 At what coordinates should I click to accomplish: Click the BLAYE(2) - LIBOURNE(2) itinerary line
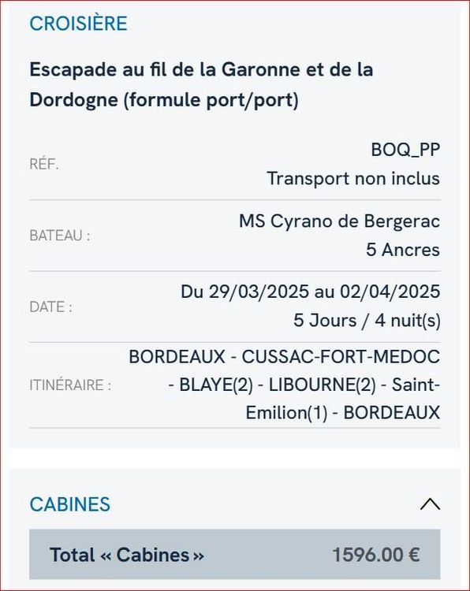304,385
